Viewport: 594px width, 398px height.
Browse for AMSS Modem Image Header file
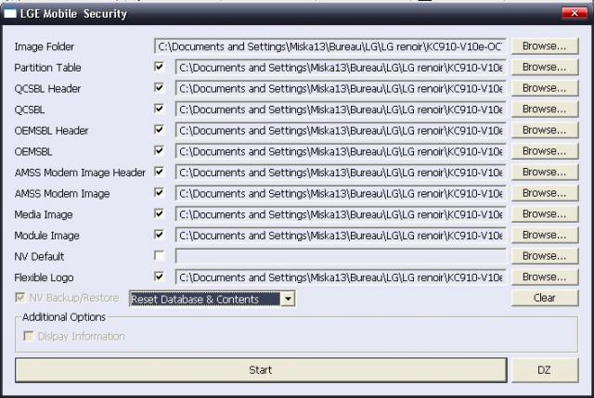pos(545,173)
